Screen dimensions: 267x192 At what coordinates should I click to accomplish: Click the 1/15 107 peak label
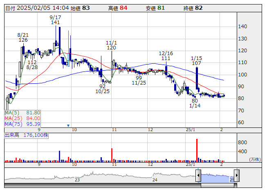197,61
